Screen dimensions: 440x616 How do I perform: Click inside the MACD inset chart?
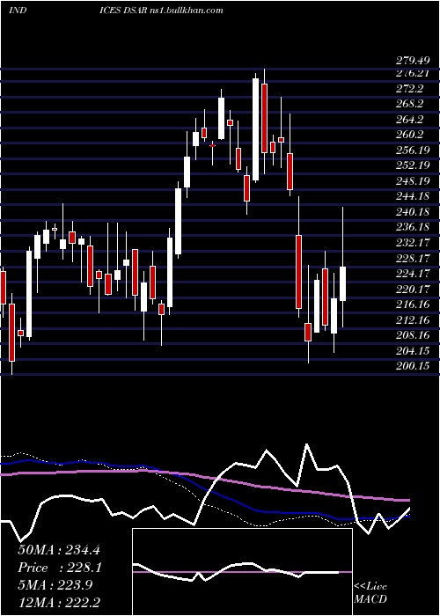(242, 572)
